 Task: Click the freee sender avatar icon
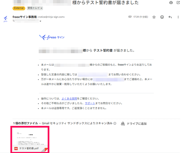pyautogui.click(x=5, y=19)
